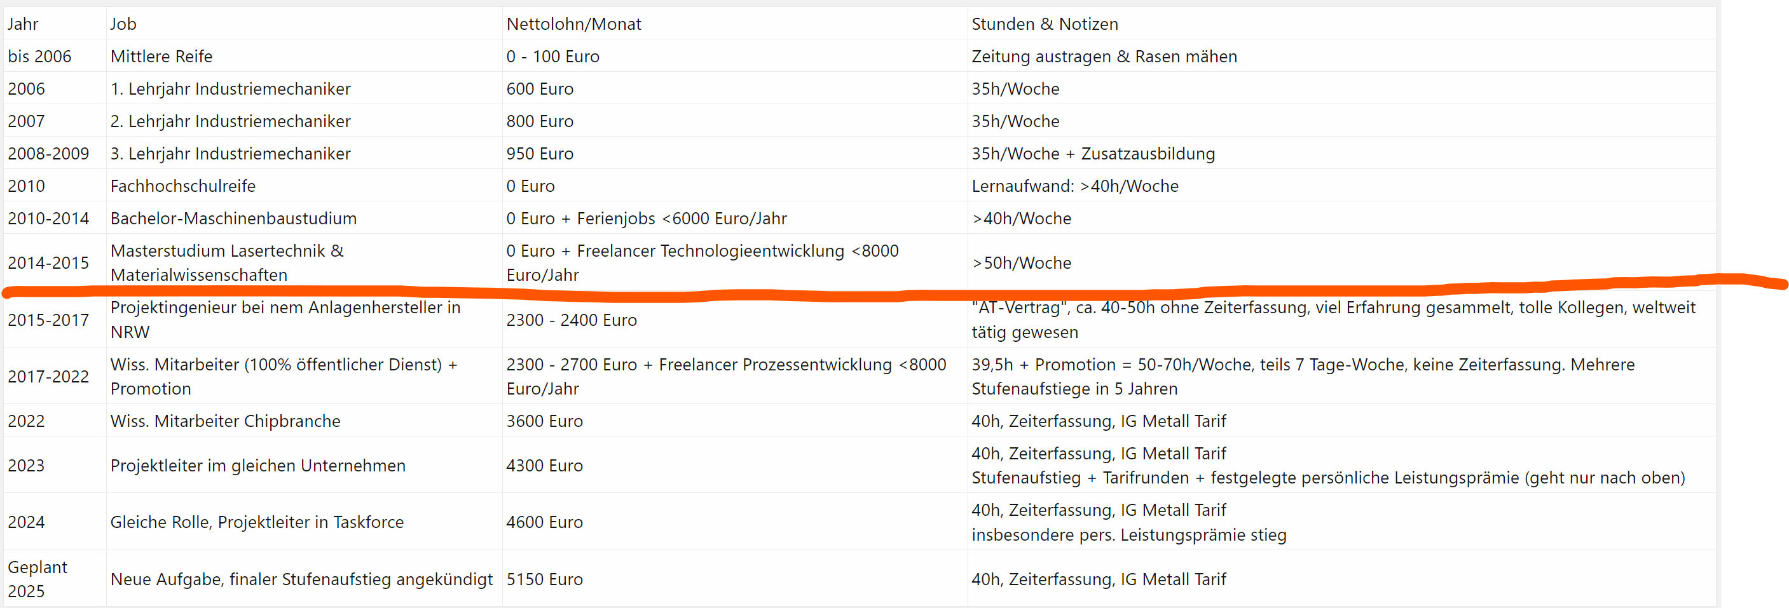Click the "5150 Euro" salary cell
The height and width of the screenshot is (608, 1789).
coord(544,579)
